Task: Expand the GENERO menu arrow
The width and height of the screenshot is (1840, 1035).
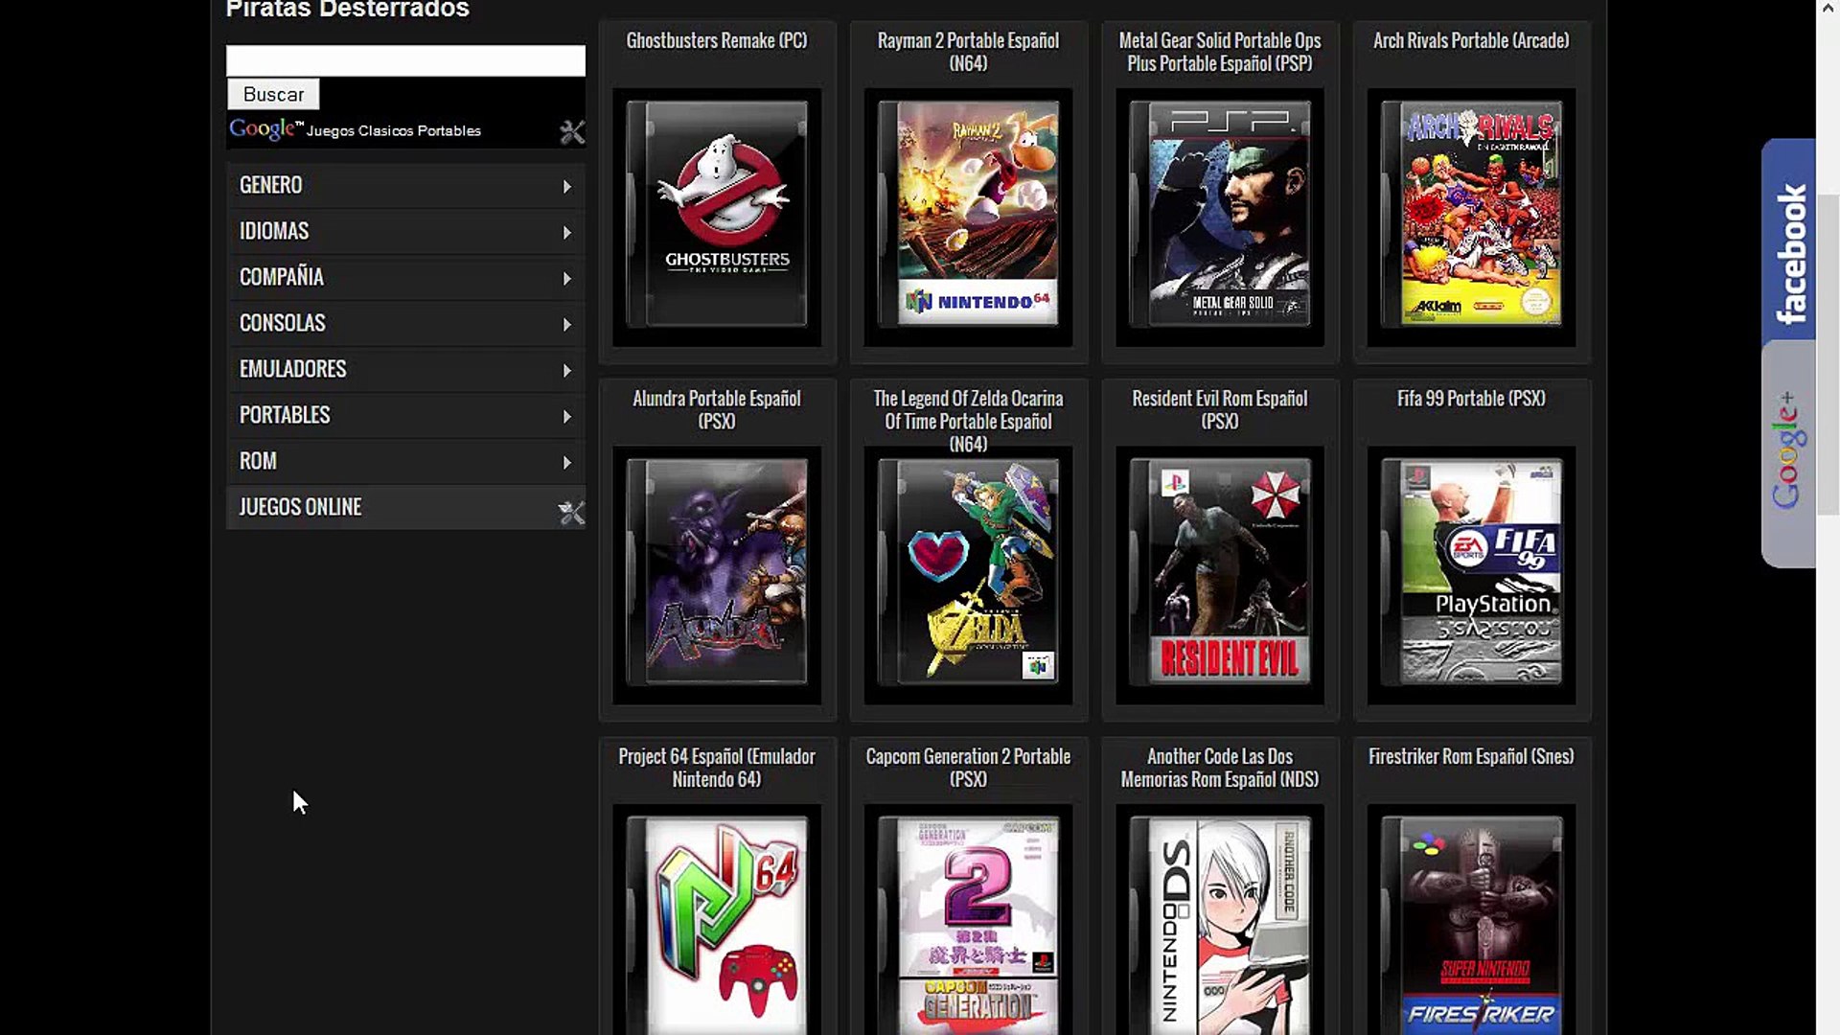Action: pyautogui.click(x=566, y=187)
